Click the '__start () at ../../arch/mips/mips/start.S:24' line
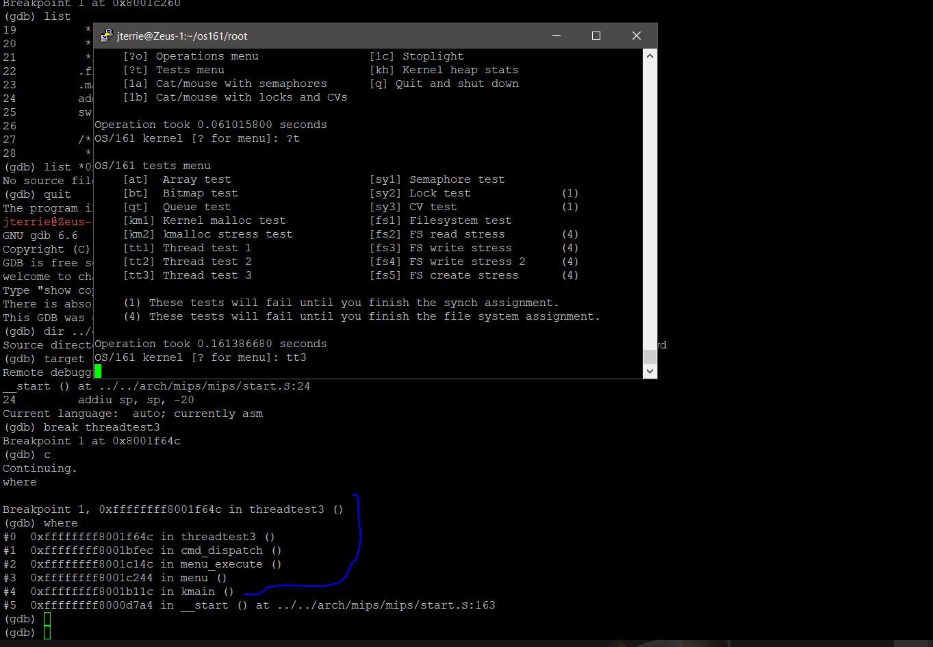Viewport: 933px width, 647px height. click(157, 386)
